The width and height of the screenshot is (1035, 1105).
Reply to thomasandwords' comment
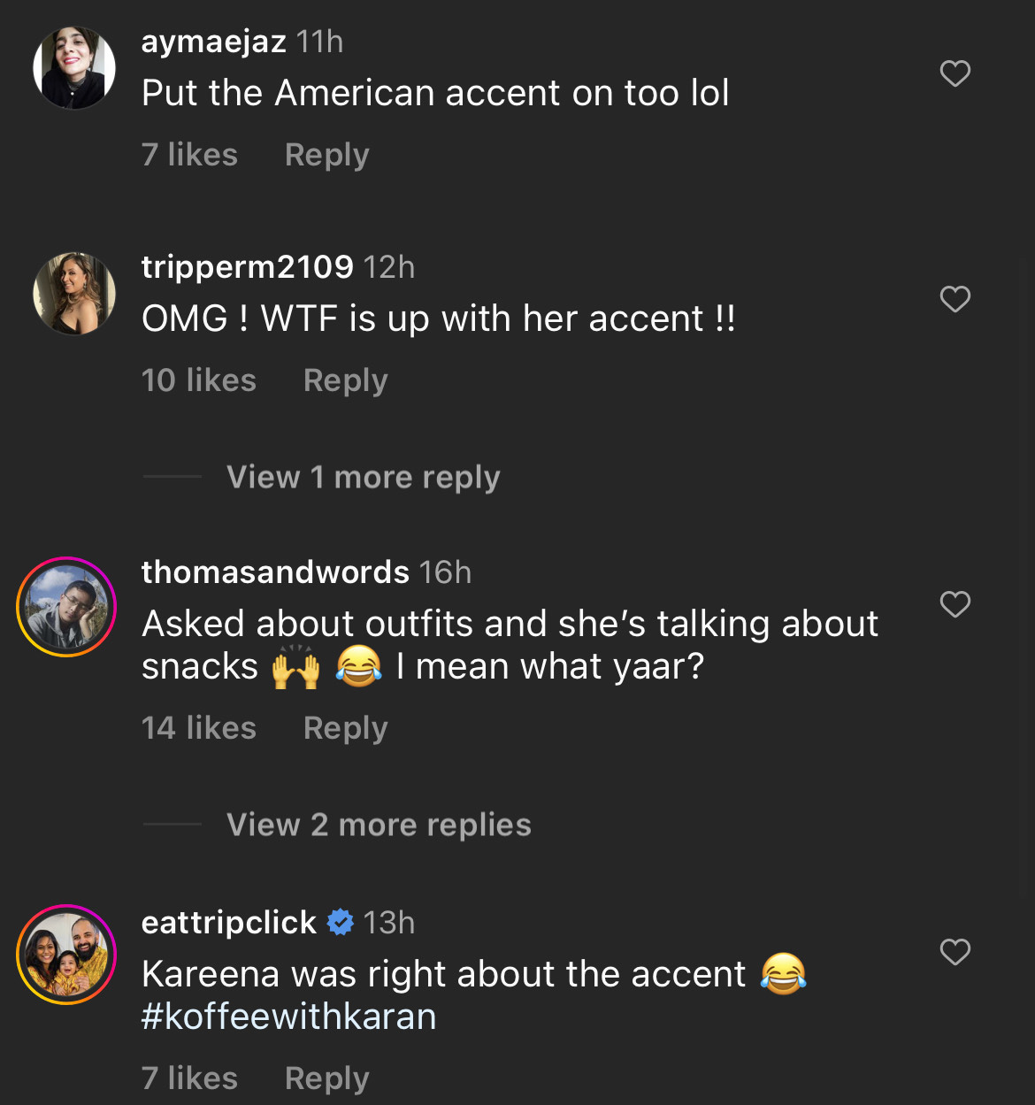coord(345,728)
